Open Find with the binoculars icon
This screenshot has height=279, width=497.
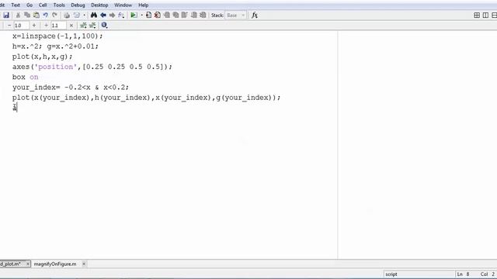click(x=94, y=15)
